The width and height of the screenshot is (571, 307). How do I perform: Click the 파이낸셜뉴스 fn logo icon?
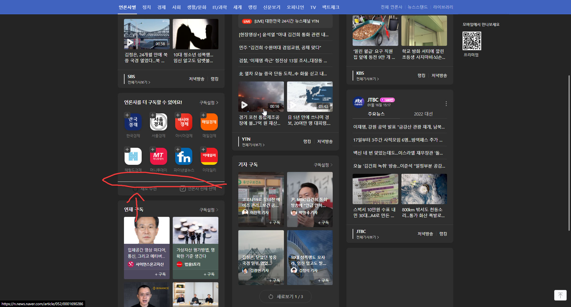coord(184,156)
